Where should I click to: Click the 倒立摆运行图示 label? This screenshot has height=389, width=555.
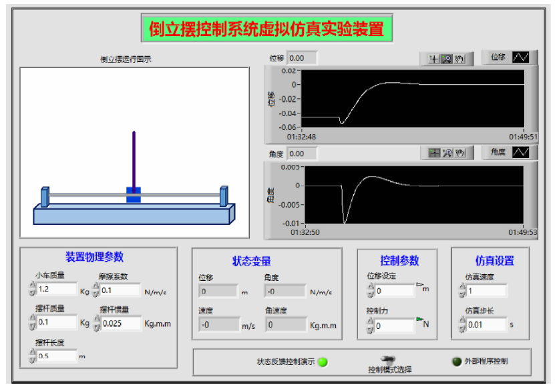click(126, 59)
